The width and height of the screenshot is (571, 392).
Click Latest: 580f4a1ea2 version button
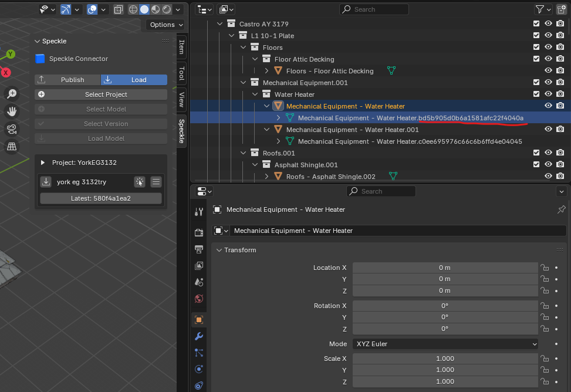[x=101, y=198]
